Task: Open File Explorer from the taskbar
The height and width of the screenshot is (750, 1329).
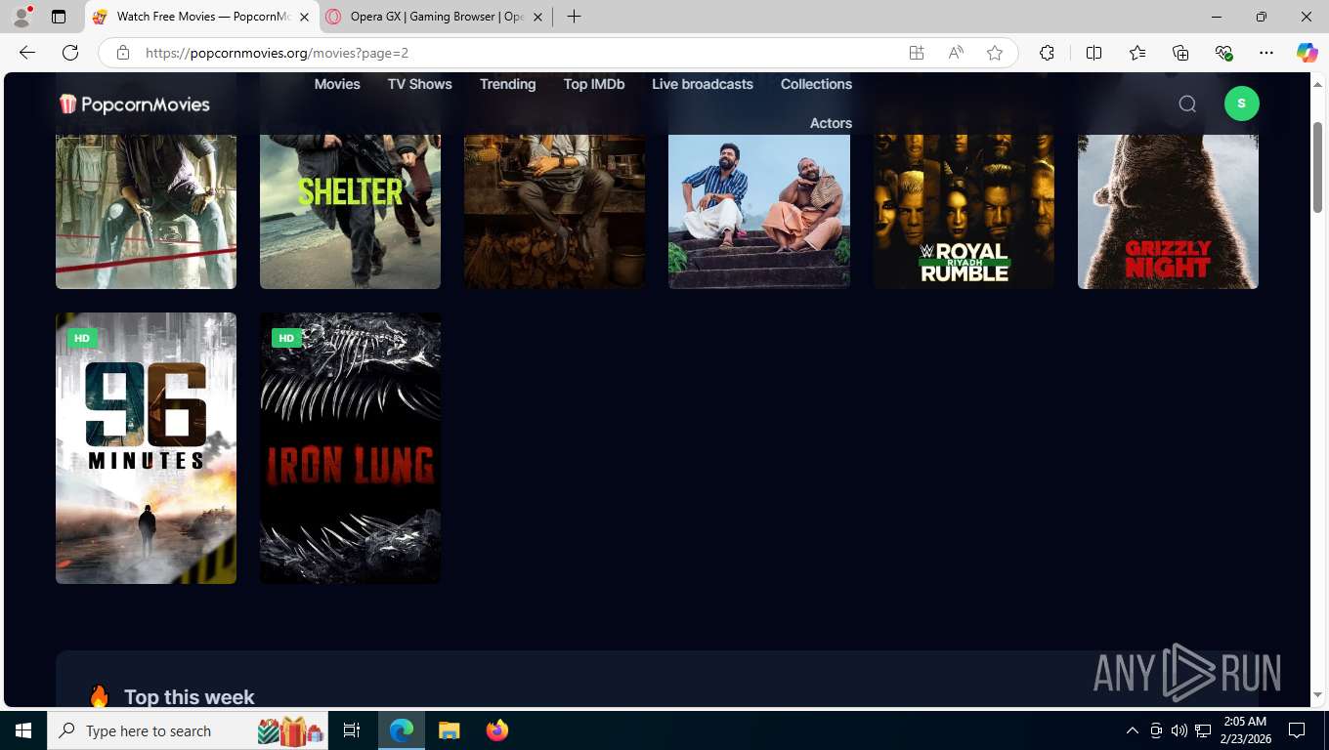Action: 449,730
